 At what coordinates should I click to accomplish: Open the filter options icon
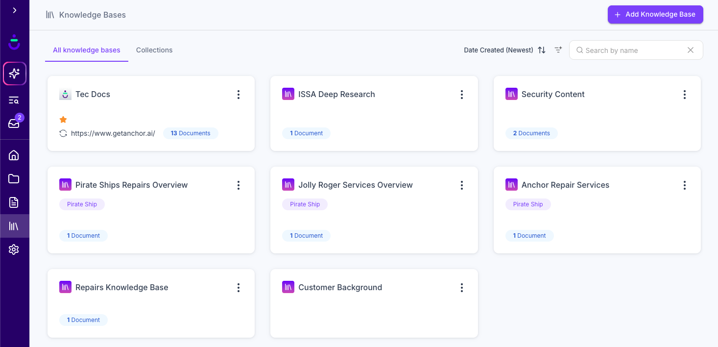click(x=558, y=50)
